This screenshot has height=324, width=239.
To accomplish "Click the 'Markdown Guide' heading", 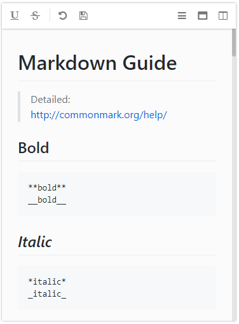I will pyautogui.click(x=97, y=63).
